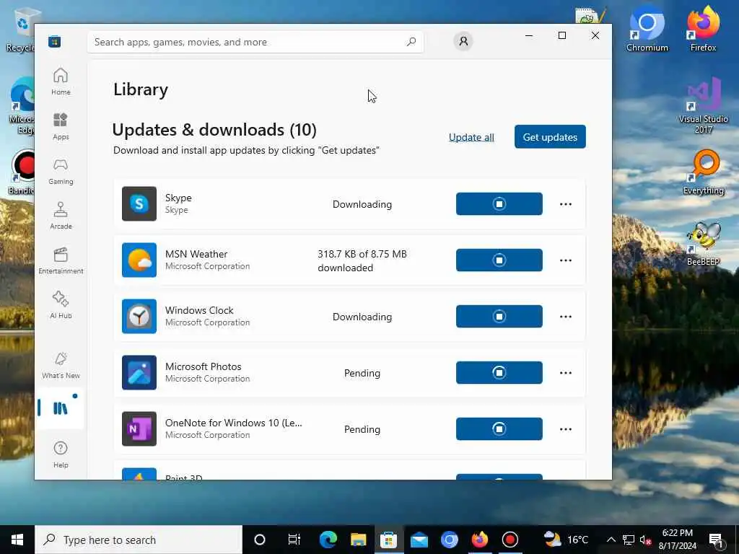Open the BeeBEEP desktop shortcut

tap(703, 244)
